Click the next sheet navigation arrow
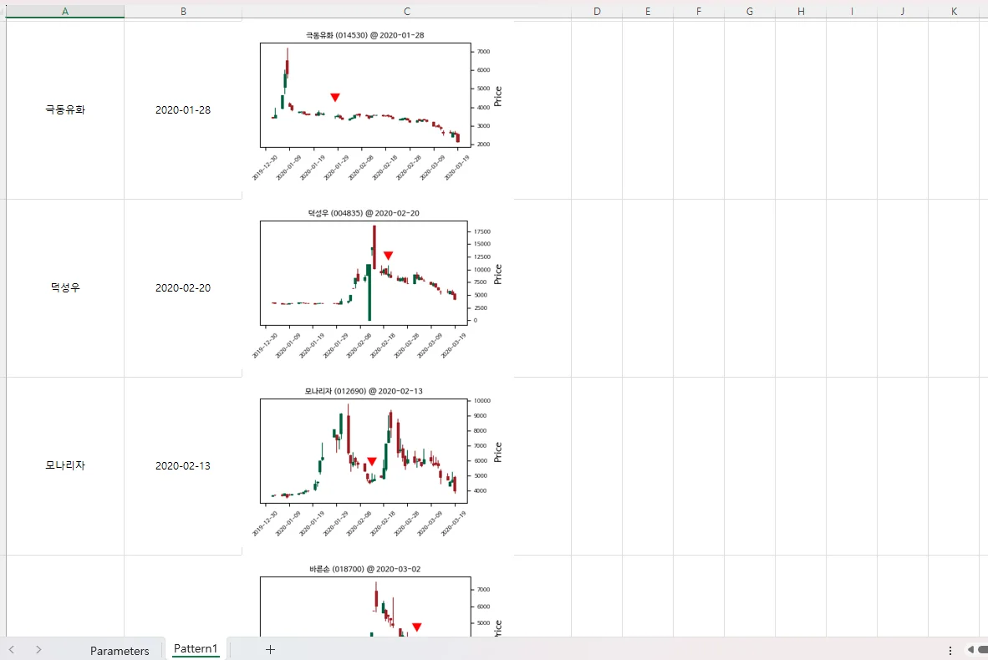The height and width of the screenshot is (660, 988). [x=38, y=650]
